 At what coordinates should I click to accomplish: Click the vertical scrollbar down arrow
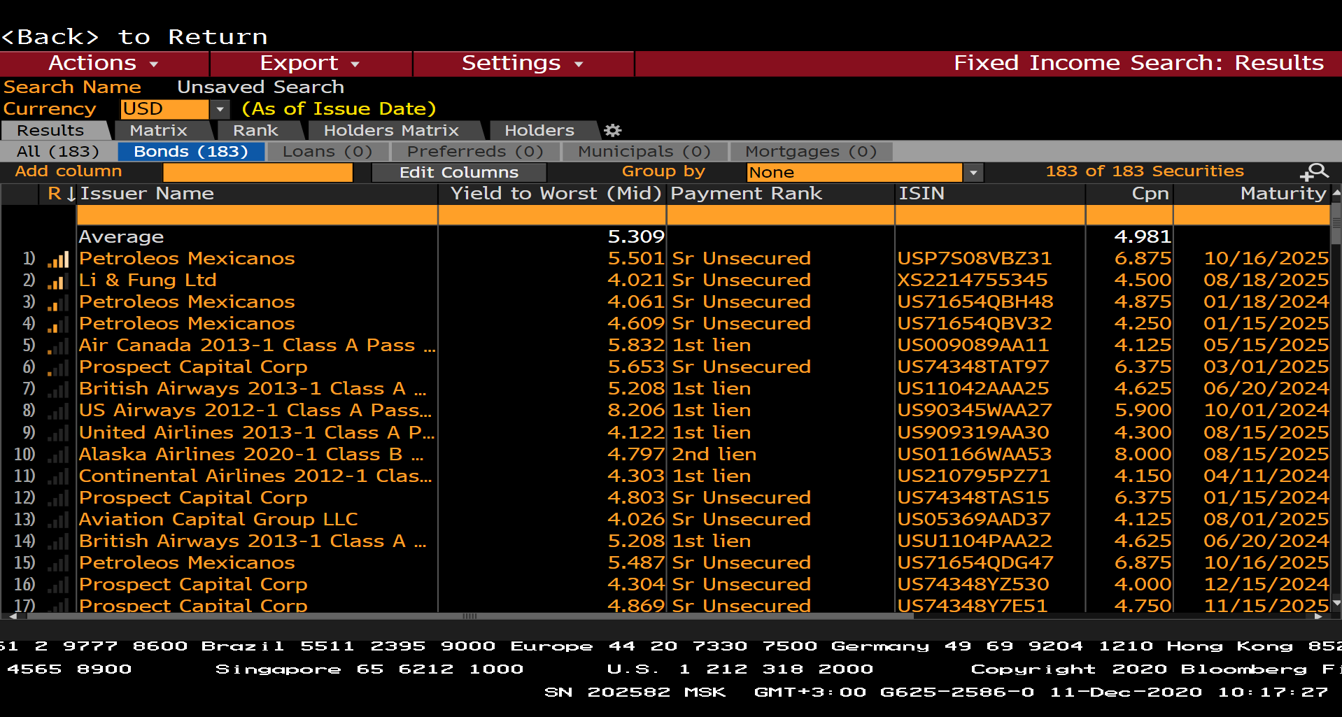[x=1336, y=603]
